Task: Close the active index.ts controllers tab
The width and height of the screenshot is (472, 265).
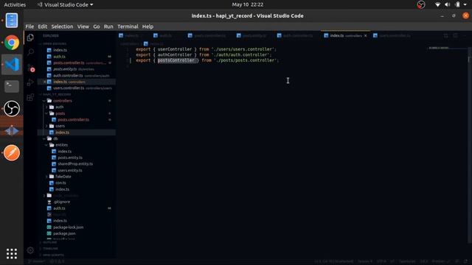Action: coord(366,36)
